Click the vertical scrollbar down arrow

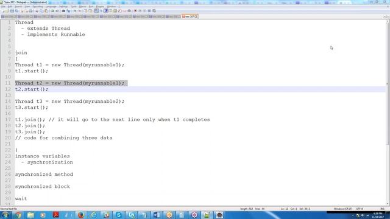pos(388,204)
